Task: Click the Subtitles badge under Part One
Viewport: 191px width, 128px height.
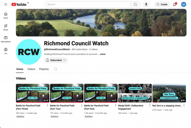Action: point(88,117)
